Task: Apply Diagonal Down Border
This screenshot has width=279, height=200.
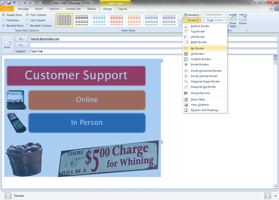Action: [x=205, y=82]
